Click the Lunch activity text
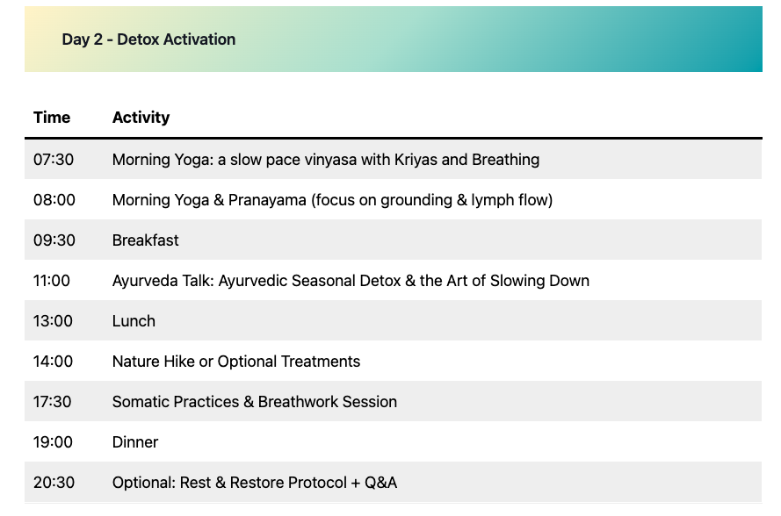781x516 pixels. tap(134, 321)
